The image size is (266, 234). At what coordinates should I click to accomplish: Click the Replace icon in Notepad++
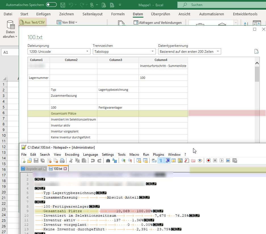click(115, 161)
